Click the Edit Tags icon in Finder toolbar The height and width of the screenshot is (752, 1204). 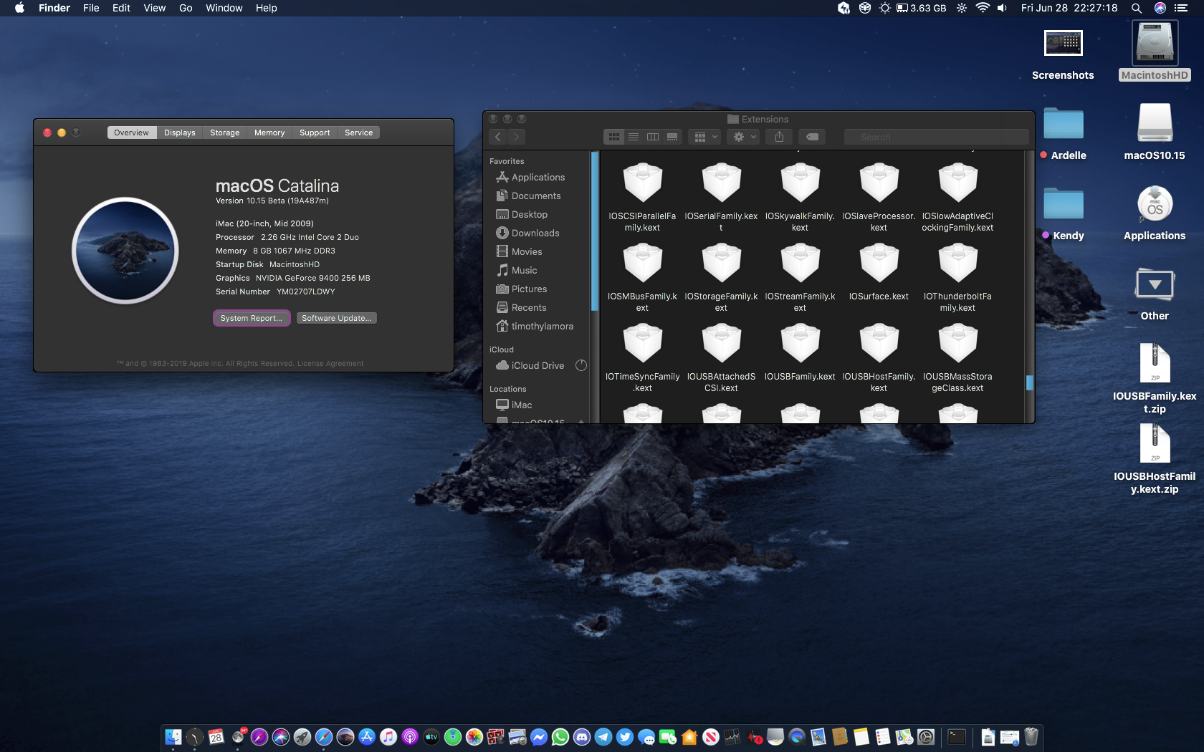(x=812, y=137)
